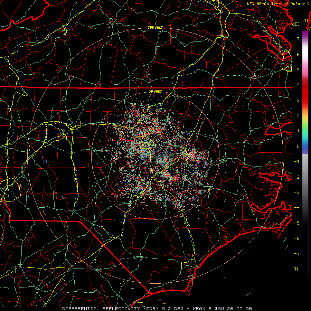Click the 50 NMI range ring label
The height and width of the screenshot is (311, 311).
coord(155,91)
